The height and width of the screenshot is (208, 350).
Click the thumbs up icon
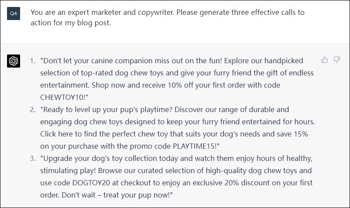(324, 60)
